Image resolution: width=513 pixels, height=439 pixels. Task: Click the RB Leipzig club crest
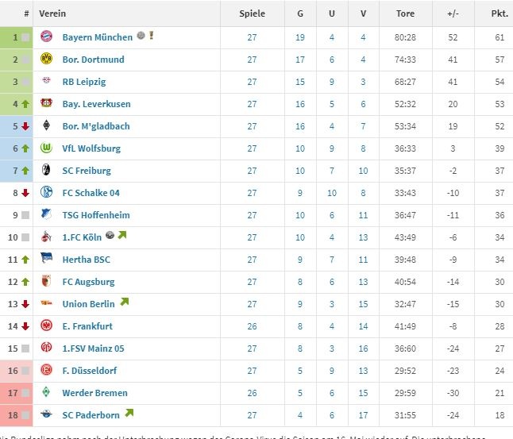[46, 81]
